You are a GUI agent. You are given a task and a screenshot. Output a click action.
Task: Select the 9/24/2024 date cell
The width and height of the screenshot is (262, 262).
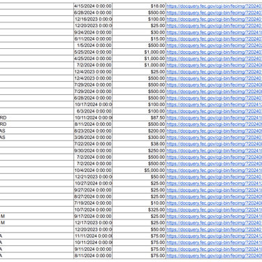(x=93, y=32)
